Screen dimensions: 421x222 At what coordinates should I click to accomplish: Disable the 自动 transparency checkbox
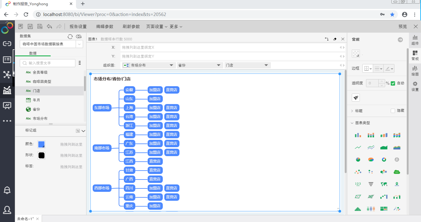click(x=393, y=83)
